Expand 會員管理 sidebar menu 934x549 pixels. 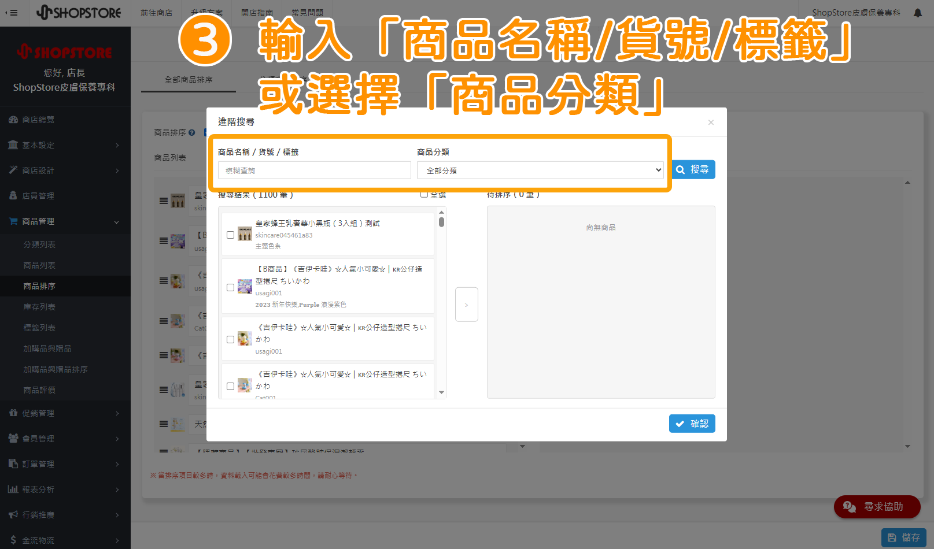point(65,439)
